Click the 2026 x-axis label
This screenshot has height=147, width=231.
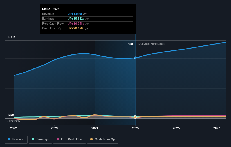click(x=176, y=128)
